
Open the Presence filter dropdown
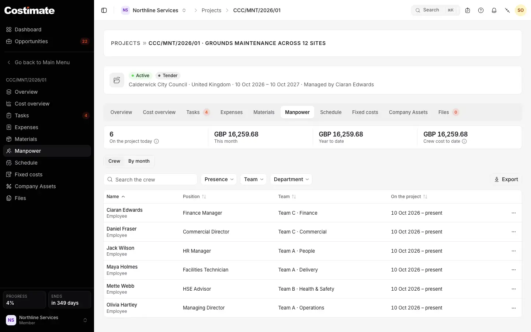219,179
